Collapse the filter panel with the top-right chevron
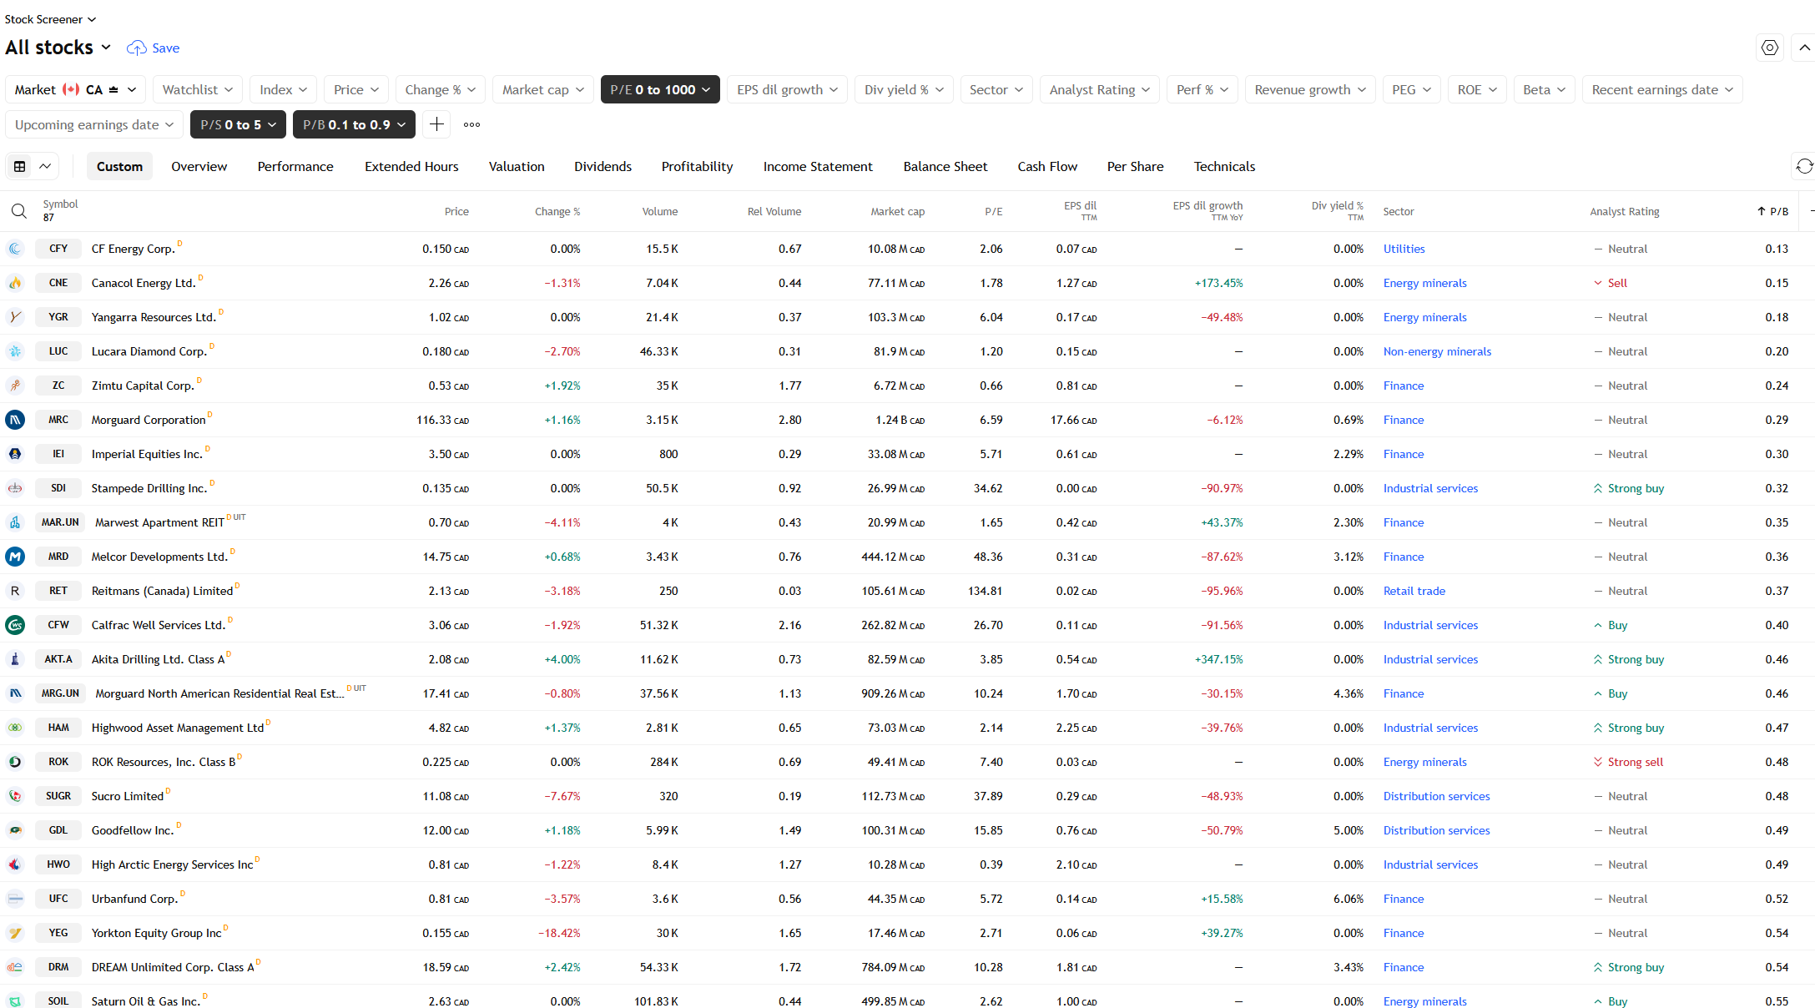 coord(1803,48)
